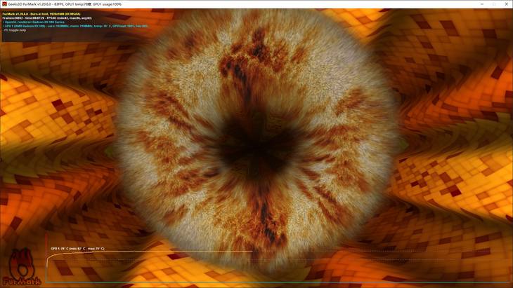Viewport: 513px width, 288px height.
Task: Maximize the FurMark window
Action: pos(494,4)
